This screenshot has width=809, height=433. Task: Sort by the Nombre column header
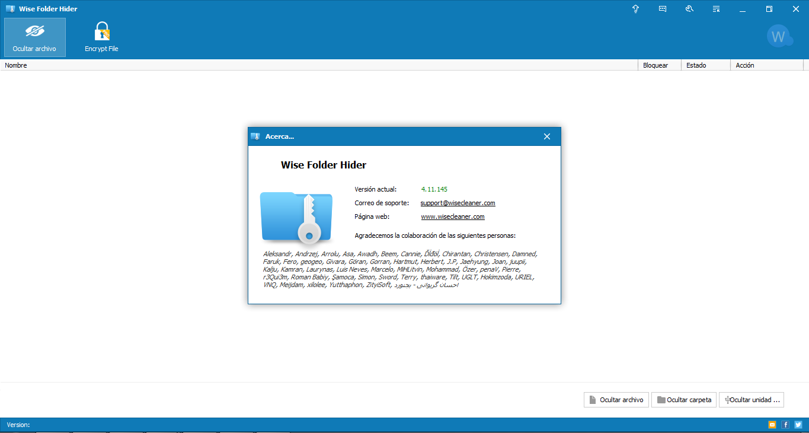pyautogui.click(x=320, y=65)
